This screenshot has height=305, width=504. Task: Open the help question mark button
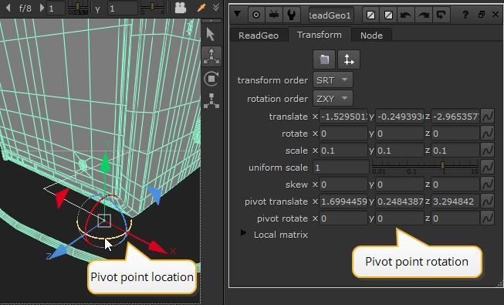point(465,15)
